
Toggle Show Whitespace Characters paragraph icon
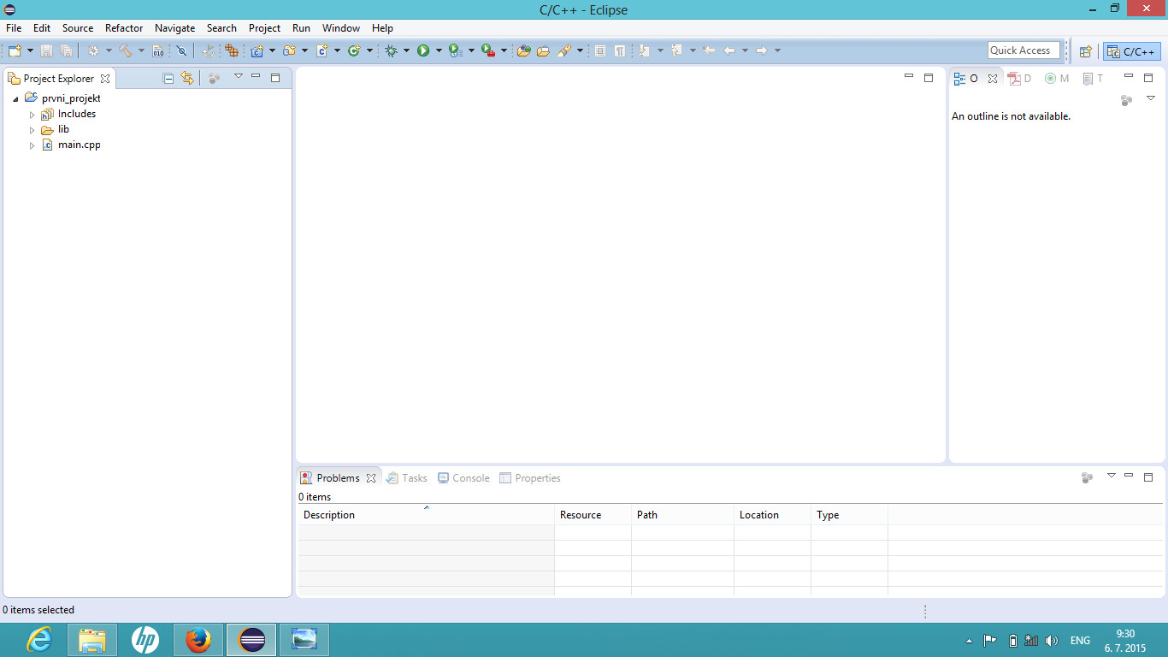tap(620, 51)
